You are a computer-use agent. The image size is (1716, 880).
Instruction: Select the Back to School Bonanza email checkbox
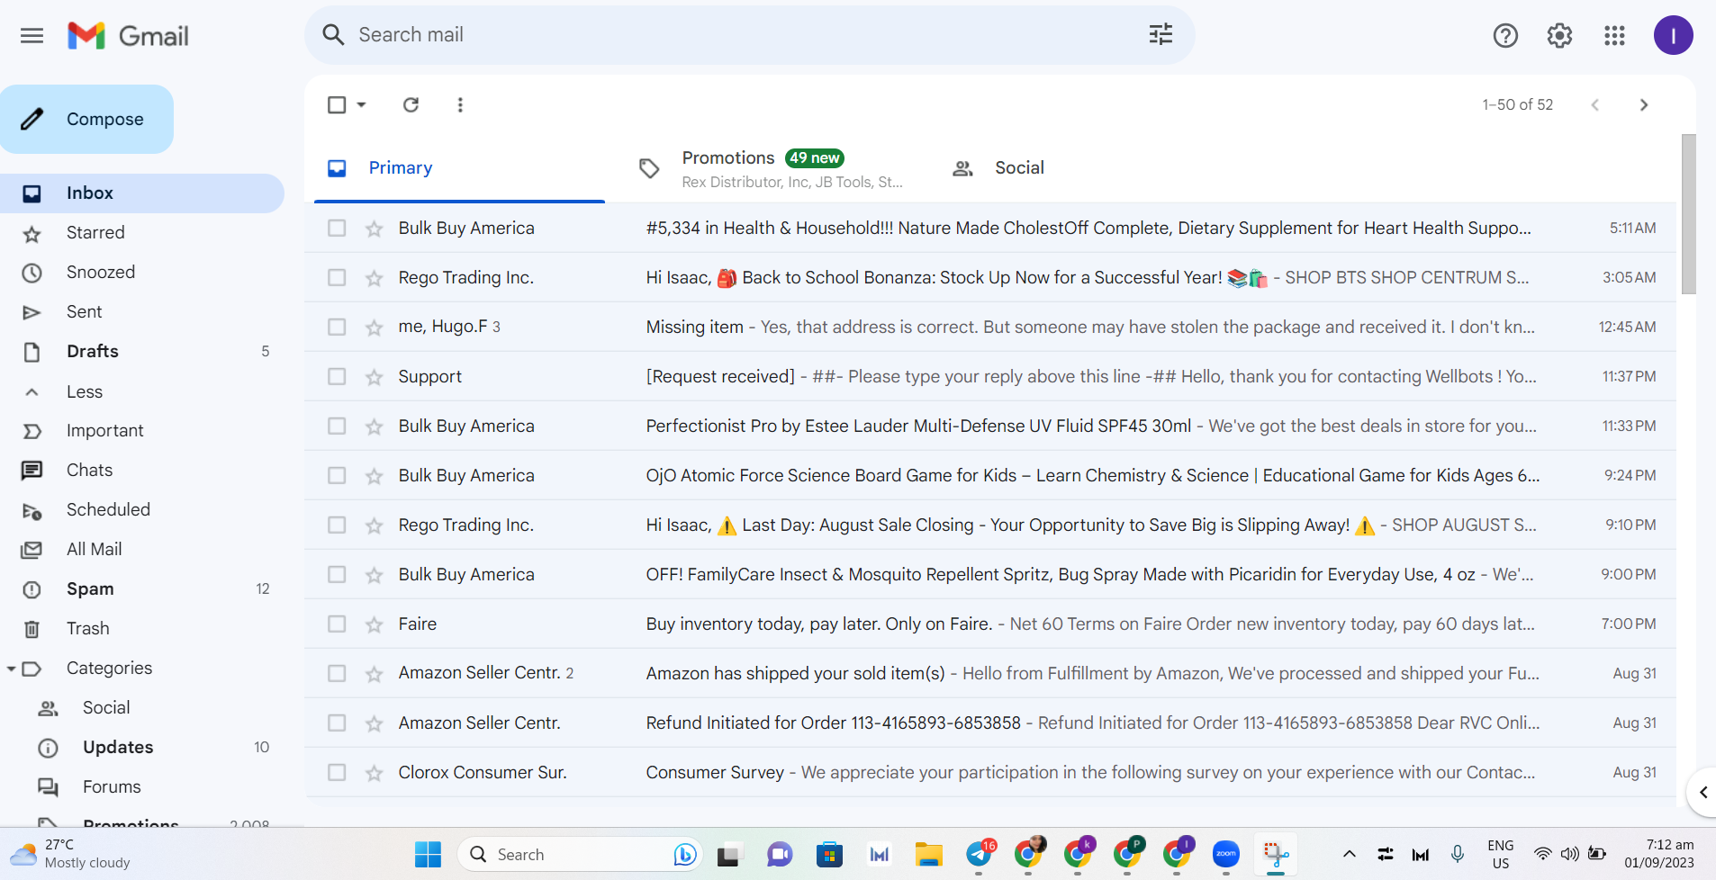pyautogui.click(x=337, y=277)
